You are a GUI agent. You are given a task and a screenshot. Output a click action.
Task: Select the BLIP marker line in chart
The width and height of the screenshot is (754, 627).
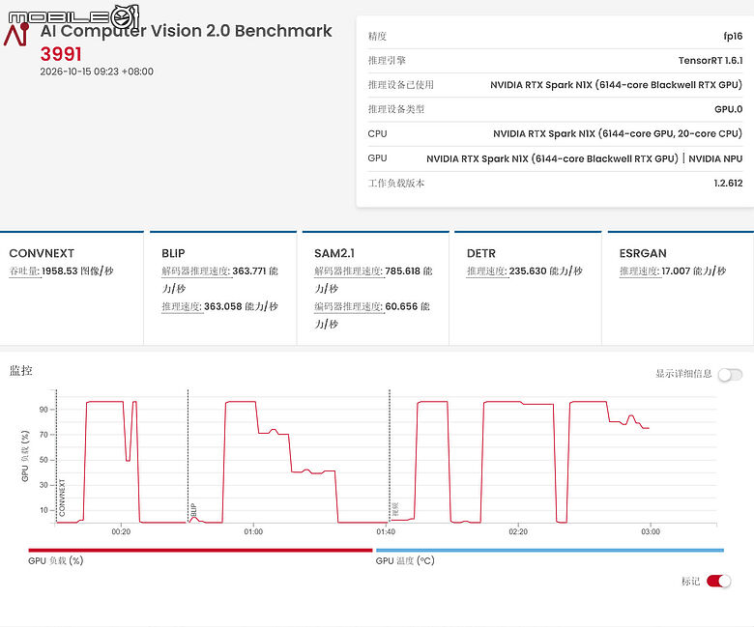click(x=188, y=456)
